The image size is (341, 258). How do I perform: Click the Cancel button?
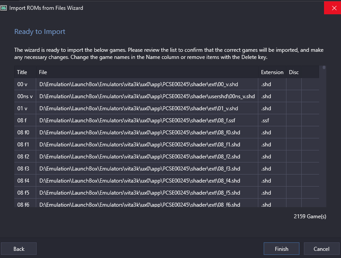tap(321, 249)
